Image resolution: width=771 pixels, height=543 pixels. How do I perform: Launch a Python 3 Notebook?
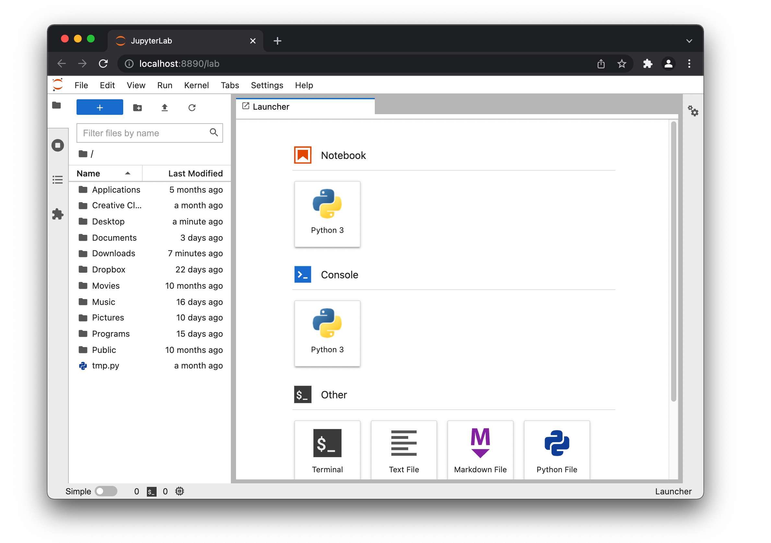point(327,214)
